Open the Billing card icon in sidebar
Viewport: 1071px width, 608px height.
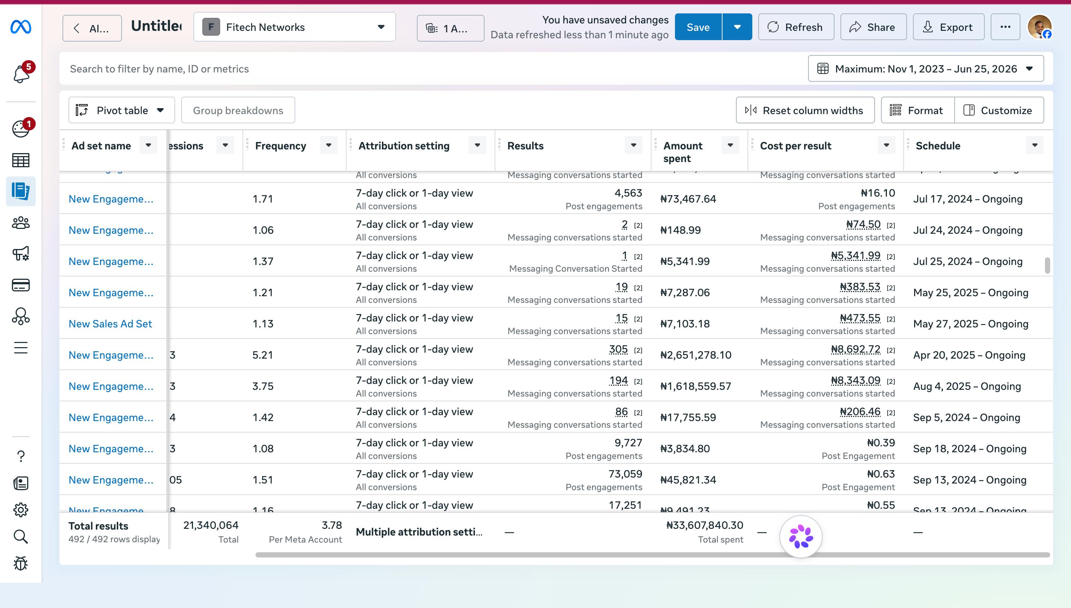click(x=21, y=285)
